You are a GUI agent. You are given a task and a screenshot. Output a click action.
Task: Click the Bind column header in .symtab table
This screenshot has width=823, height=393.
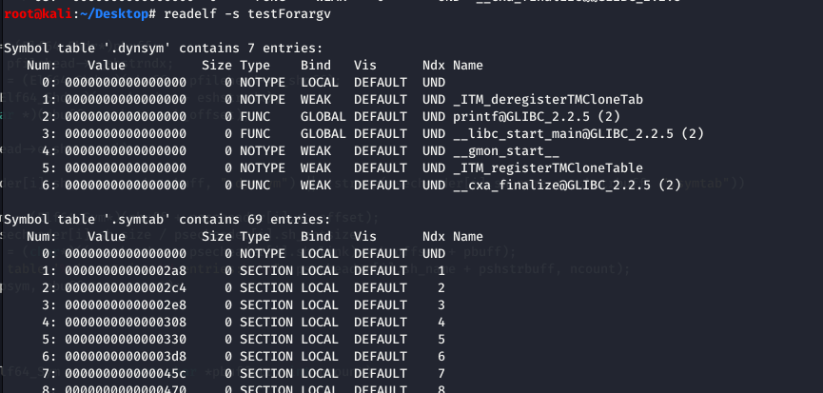[x=316, y=237]
